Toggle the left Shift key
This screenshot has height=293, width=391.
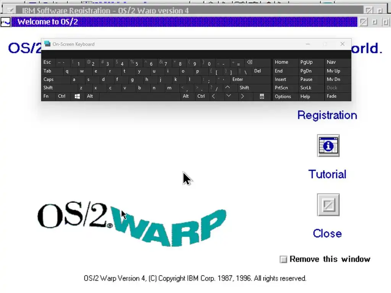[59, 88]
